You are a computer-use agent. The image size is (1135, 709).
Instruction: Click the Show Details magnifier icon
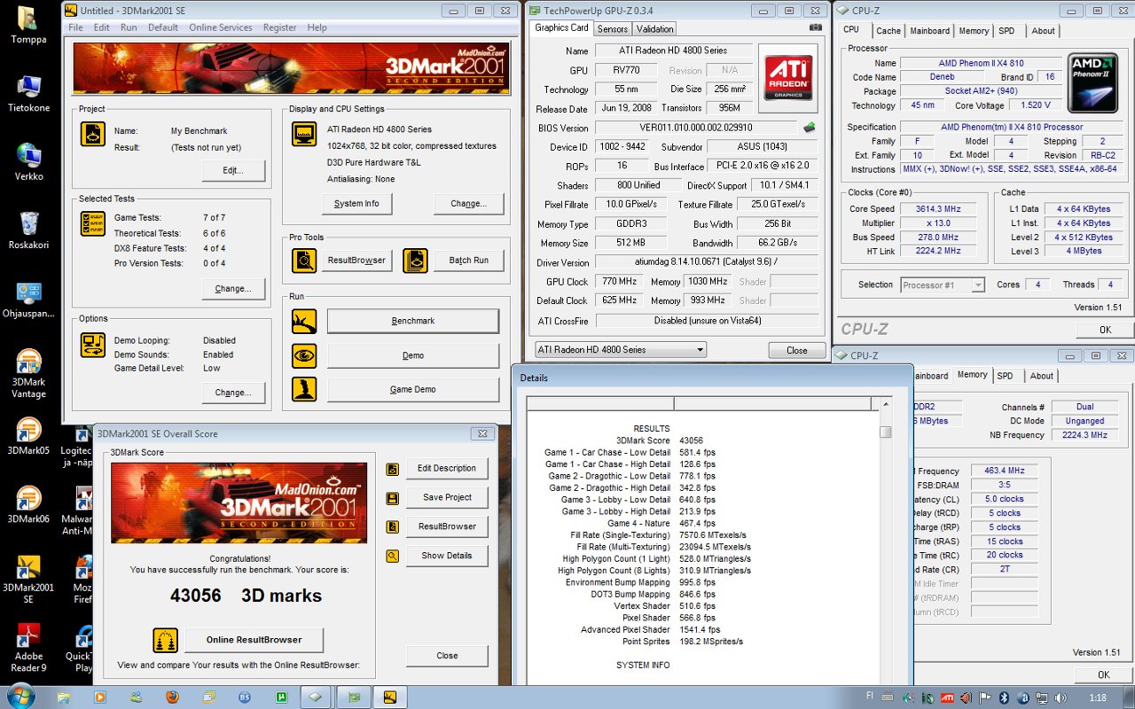[393, 557]
